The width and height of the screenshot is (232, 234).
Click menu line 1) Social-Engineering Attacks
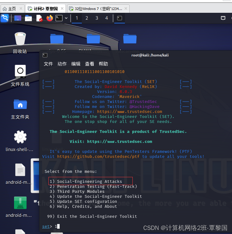(86, 182)
